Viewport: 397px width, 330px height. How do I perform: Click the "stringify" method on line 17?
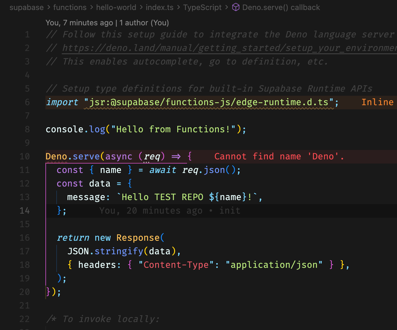pos(119,251)
